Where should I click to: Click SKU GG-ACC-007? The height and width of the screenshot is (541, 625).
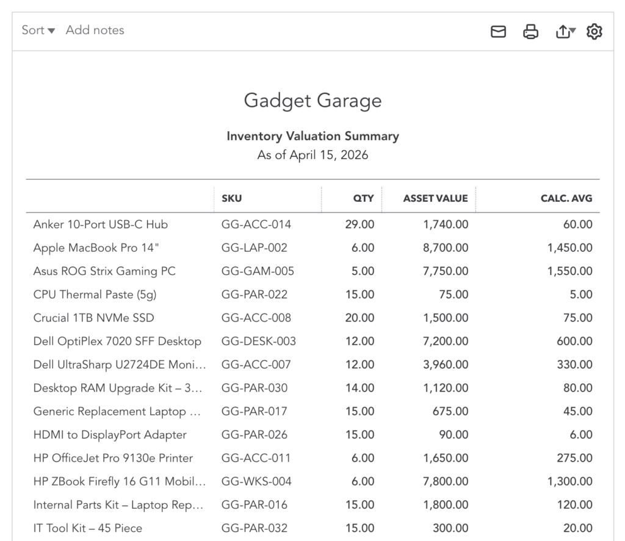(256, 365)
